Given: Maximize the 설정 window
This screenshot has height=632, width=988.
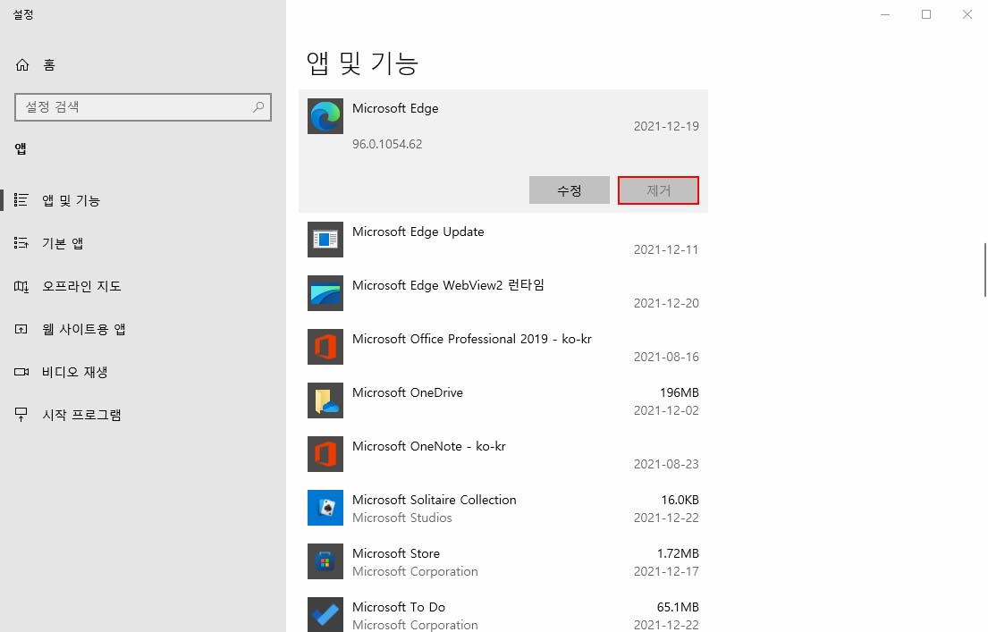Looking at the screenshot, I should [x=926, y=14].
